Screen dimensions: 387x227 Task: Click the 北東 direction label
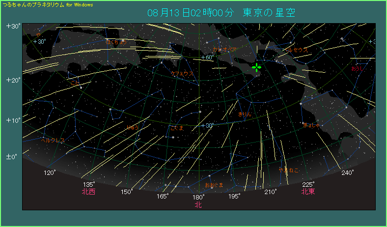click(308, 192)
